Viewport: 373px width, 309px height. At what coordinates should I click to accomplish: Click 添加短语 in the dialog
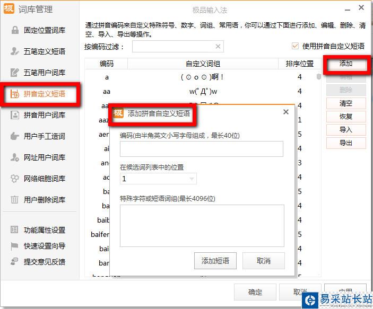tap(215, 261)
